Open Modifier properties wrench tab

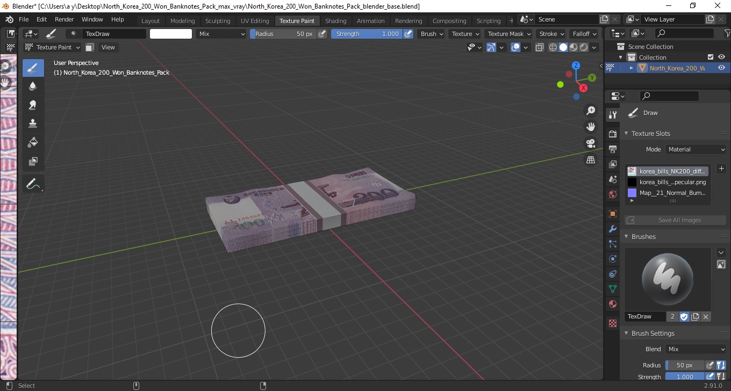coord(612,229)
